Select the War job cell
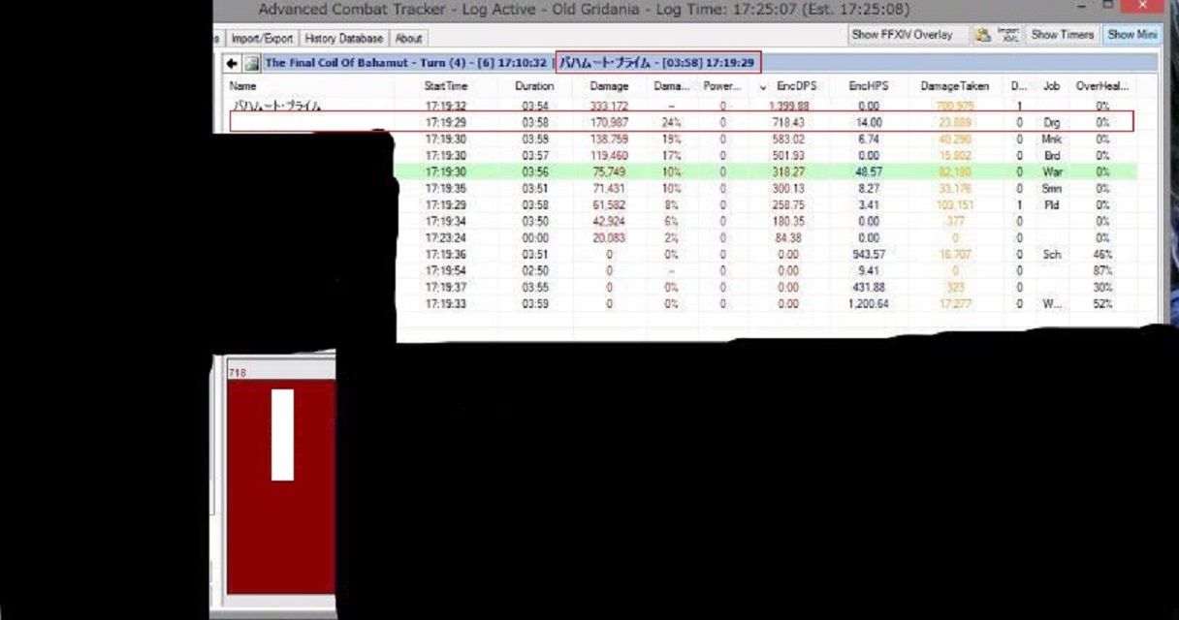This screenshot has height=620, width=1179. point(1052,172)
